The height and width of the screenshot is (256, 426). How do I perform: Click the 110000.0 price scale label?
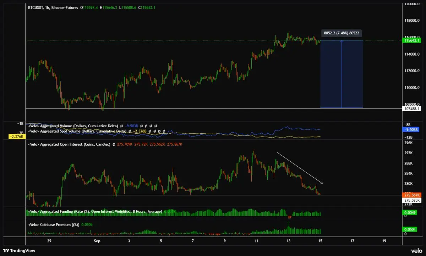coord(411,88)
